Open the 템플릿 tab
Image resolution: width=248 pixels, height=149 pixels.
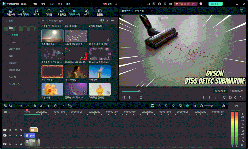tap(100, 12)
